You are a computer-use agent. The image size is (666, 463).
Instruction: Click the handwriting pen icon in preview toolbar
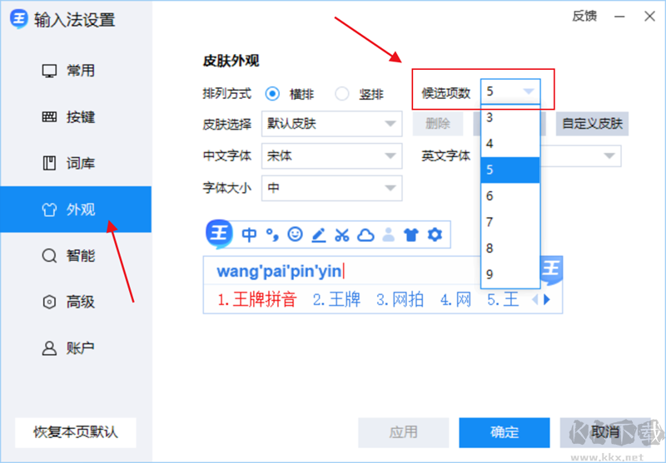319,234
